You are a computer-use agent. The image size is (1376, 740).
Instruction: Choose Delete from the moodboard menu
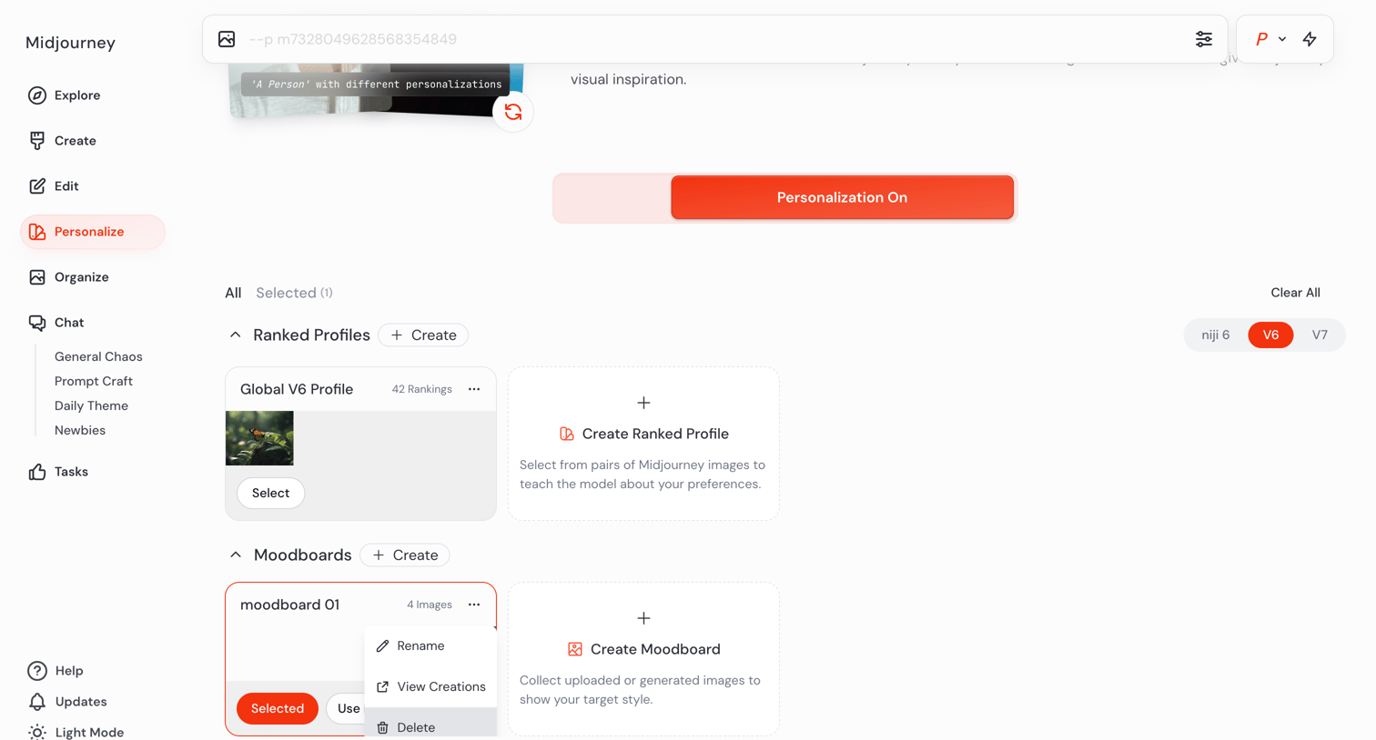[x=430, y=725]
